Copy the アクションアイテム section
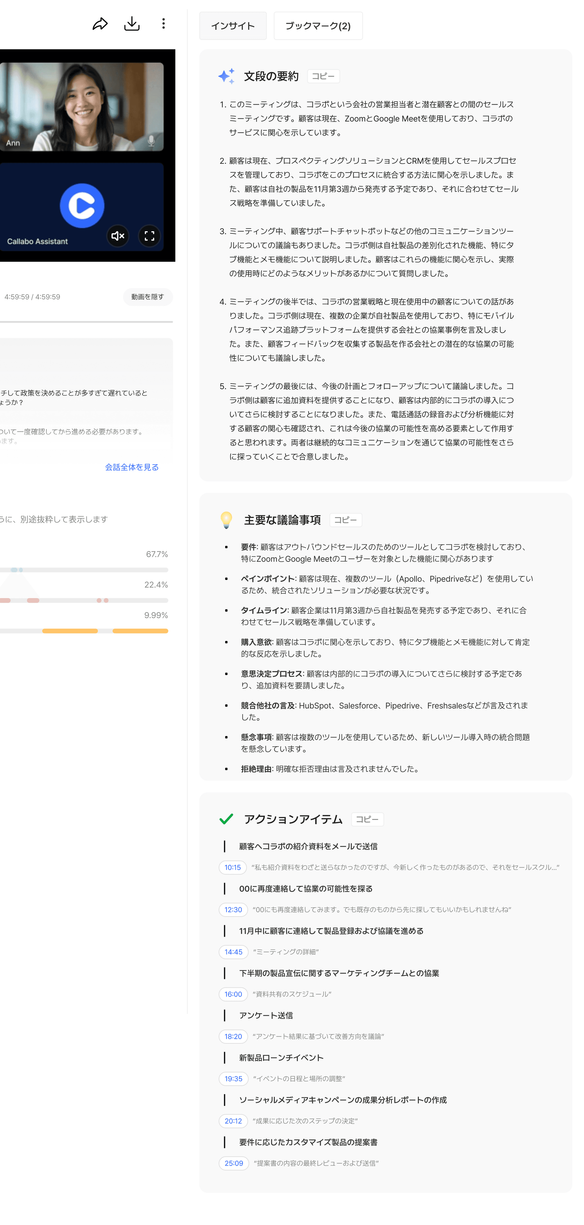584x1225 pixels. pyautogui.click(x=367, y=819)
